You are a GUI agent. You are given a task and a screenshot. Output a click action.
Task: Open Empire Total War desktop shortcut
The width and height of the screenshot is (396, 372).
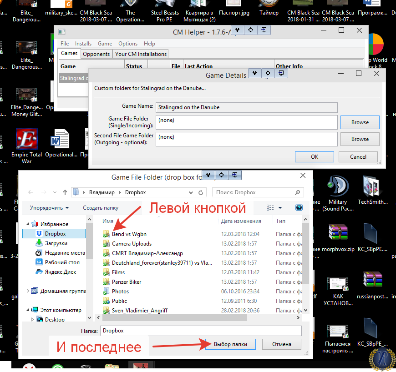pyautogui.click(x=27, y=139)
